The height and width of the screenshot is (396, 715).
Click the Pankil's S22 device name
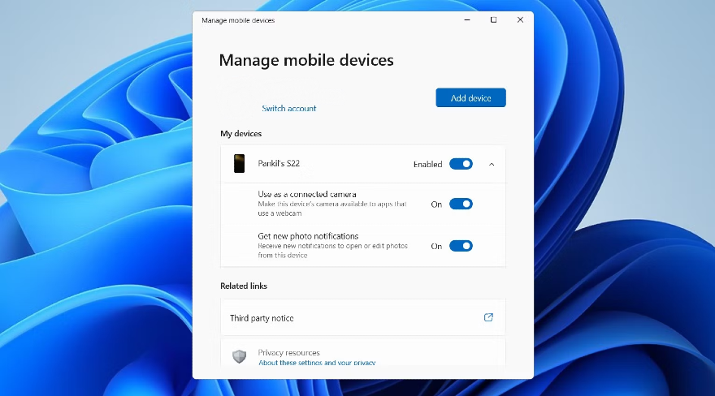(x=279, y=163)
